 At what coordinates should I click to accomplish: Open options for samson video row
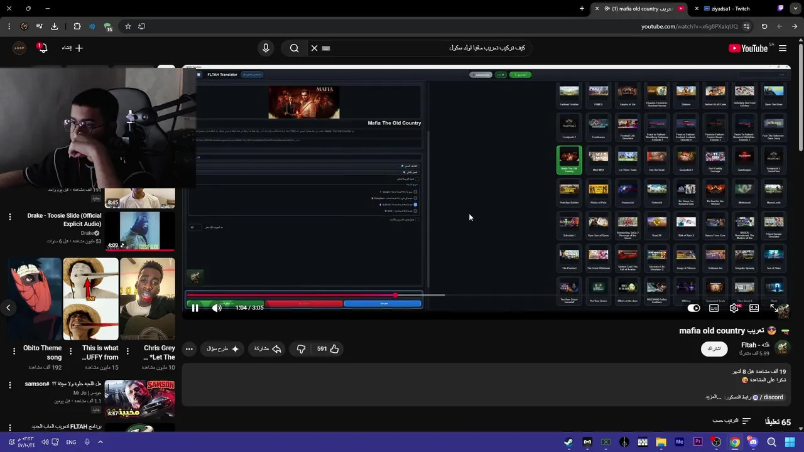9,385
